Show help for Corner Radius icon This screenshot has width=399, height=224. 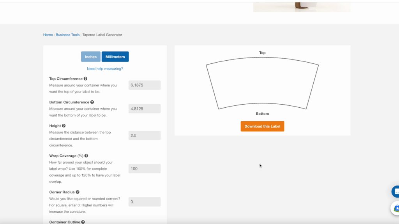click(78, 192)
